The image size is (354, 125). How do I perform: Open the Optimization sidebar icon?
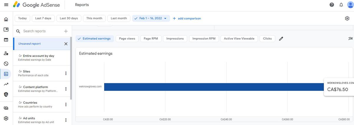[6, 84]
